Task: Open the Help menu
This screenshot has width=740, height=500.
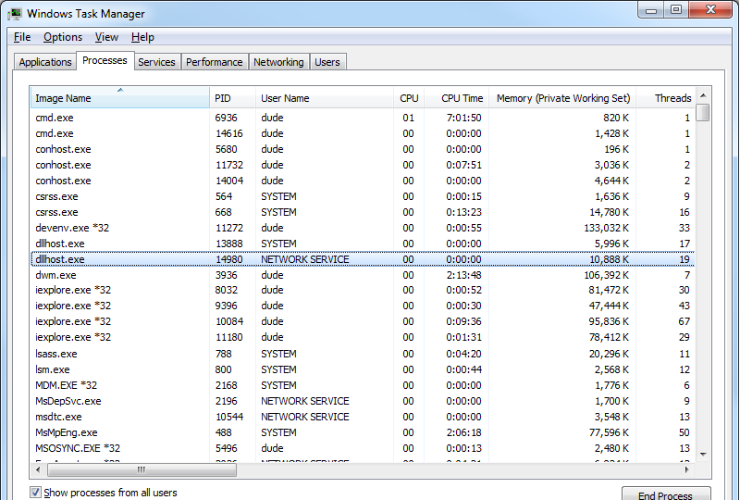Action: [142, 37]
